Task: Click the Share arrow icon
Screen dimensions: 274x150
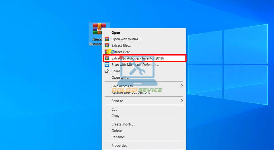Action: pyautogui.click(x=107, y=71)
